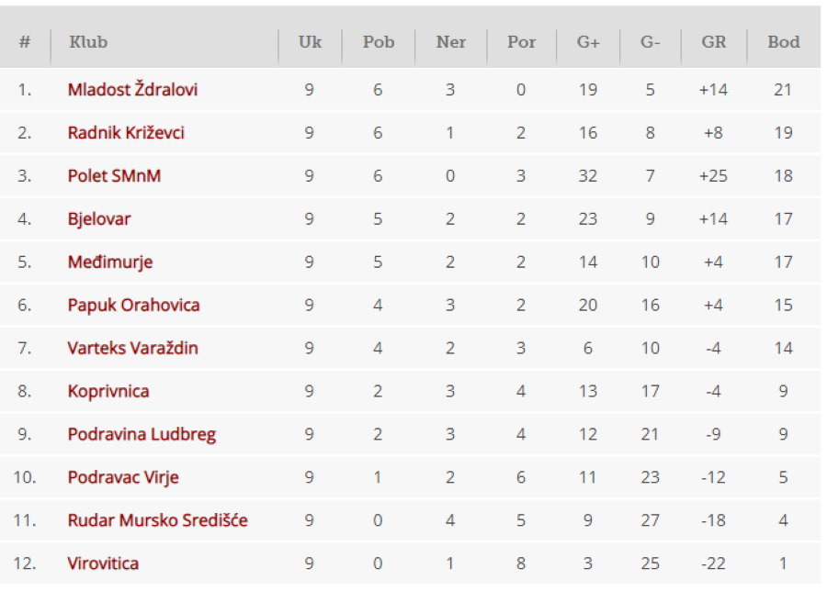The height and width of the screenshot is (591, 827).
Task: Open the Podravina Ludbreg club page
Action: coord(142,435)
